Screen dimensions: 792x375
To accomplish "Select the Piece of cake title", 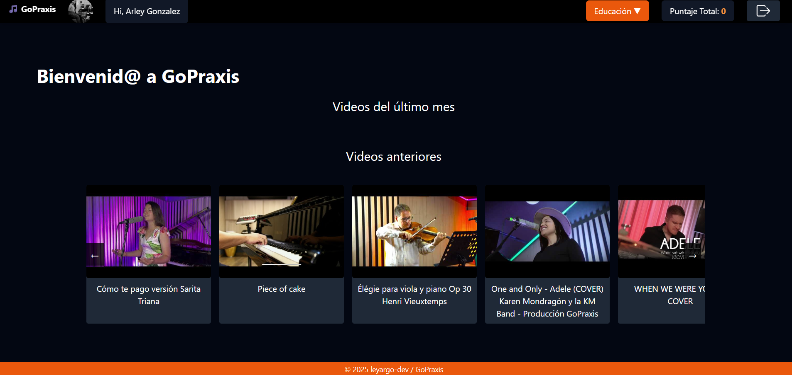I will click(282, 289).
